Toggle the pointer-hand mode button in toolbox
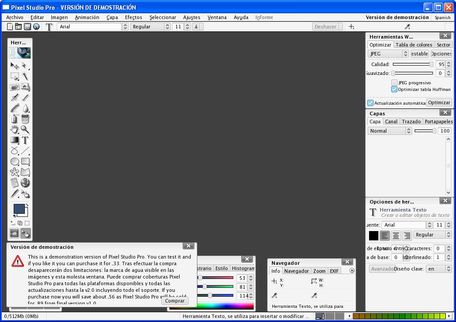Viewport: 456px width, 322px height. click(26, 233)
